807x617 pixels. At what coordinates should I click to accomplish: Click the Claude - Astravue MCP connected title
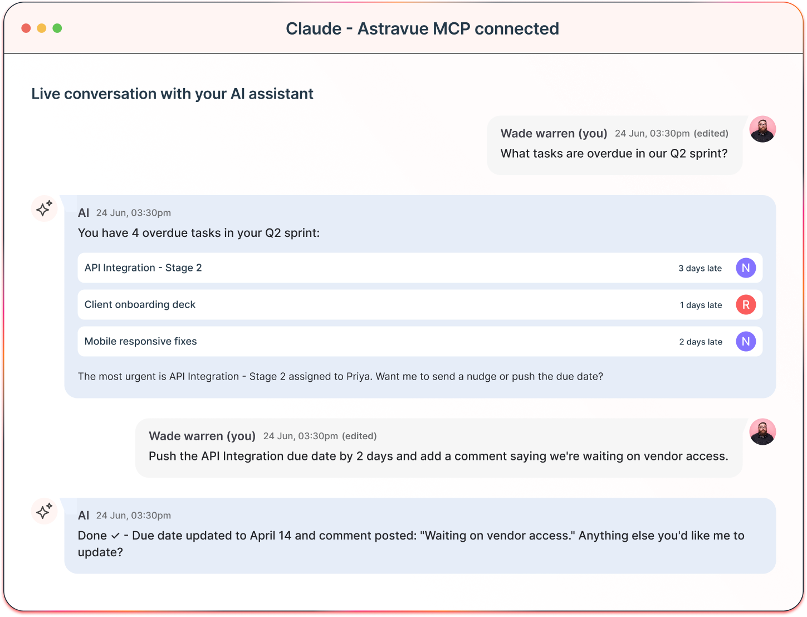[x=422, y=28]
